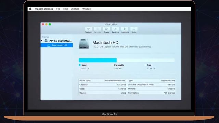Click the Connection label
Viewport: 219px width, 123px height.
133,93
